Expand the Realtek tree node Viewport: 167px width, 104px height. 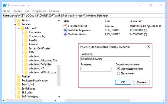pos(15,76)
